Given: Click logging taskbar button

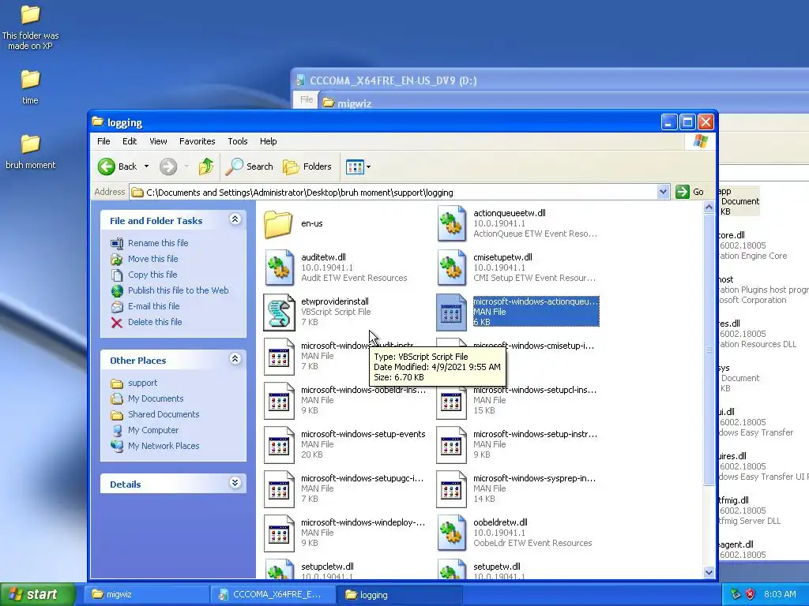Looking at the screenshot, I should (399, 594).
